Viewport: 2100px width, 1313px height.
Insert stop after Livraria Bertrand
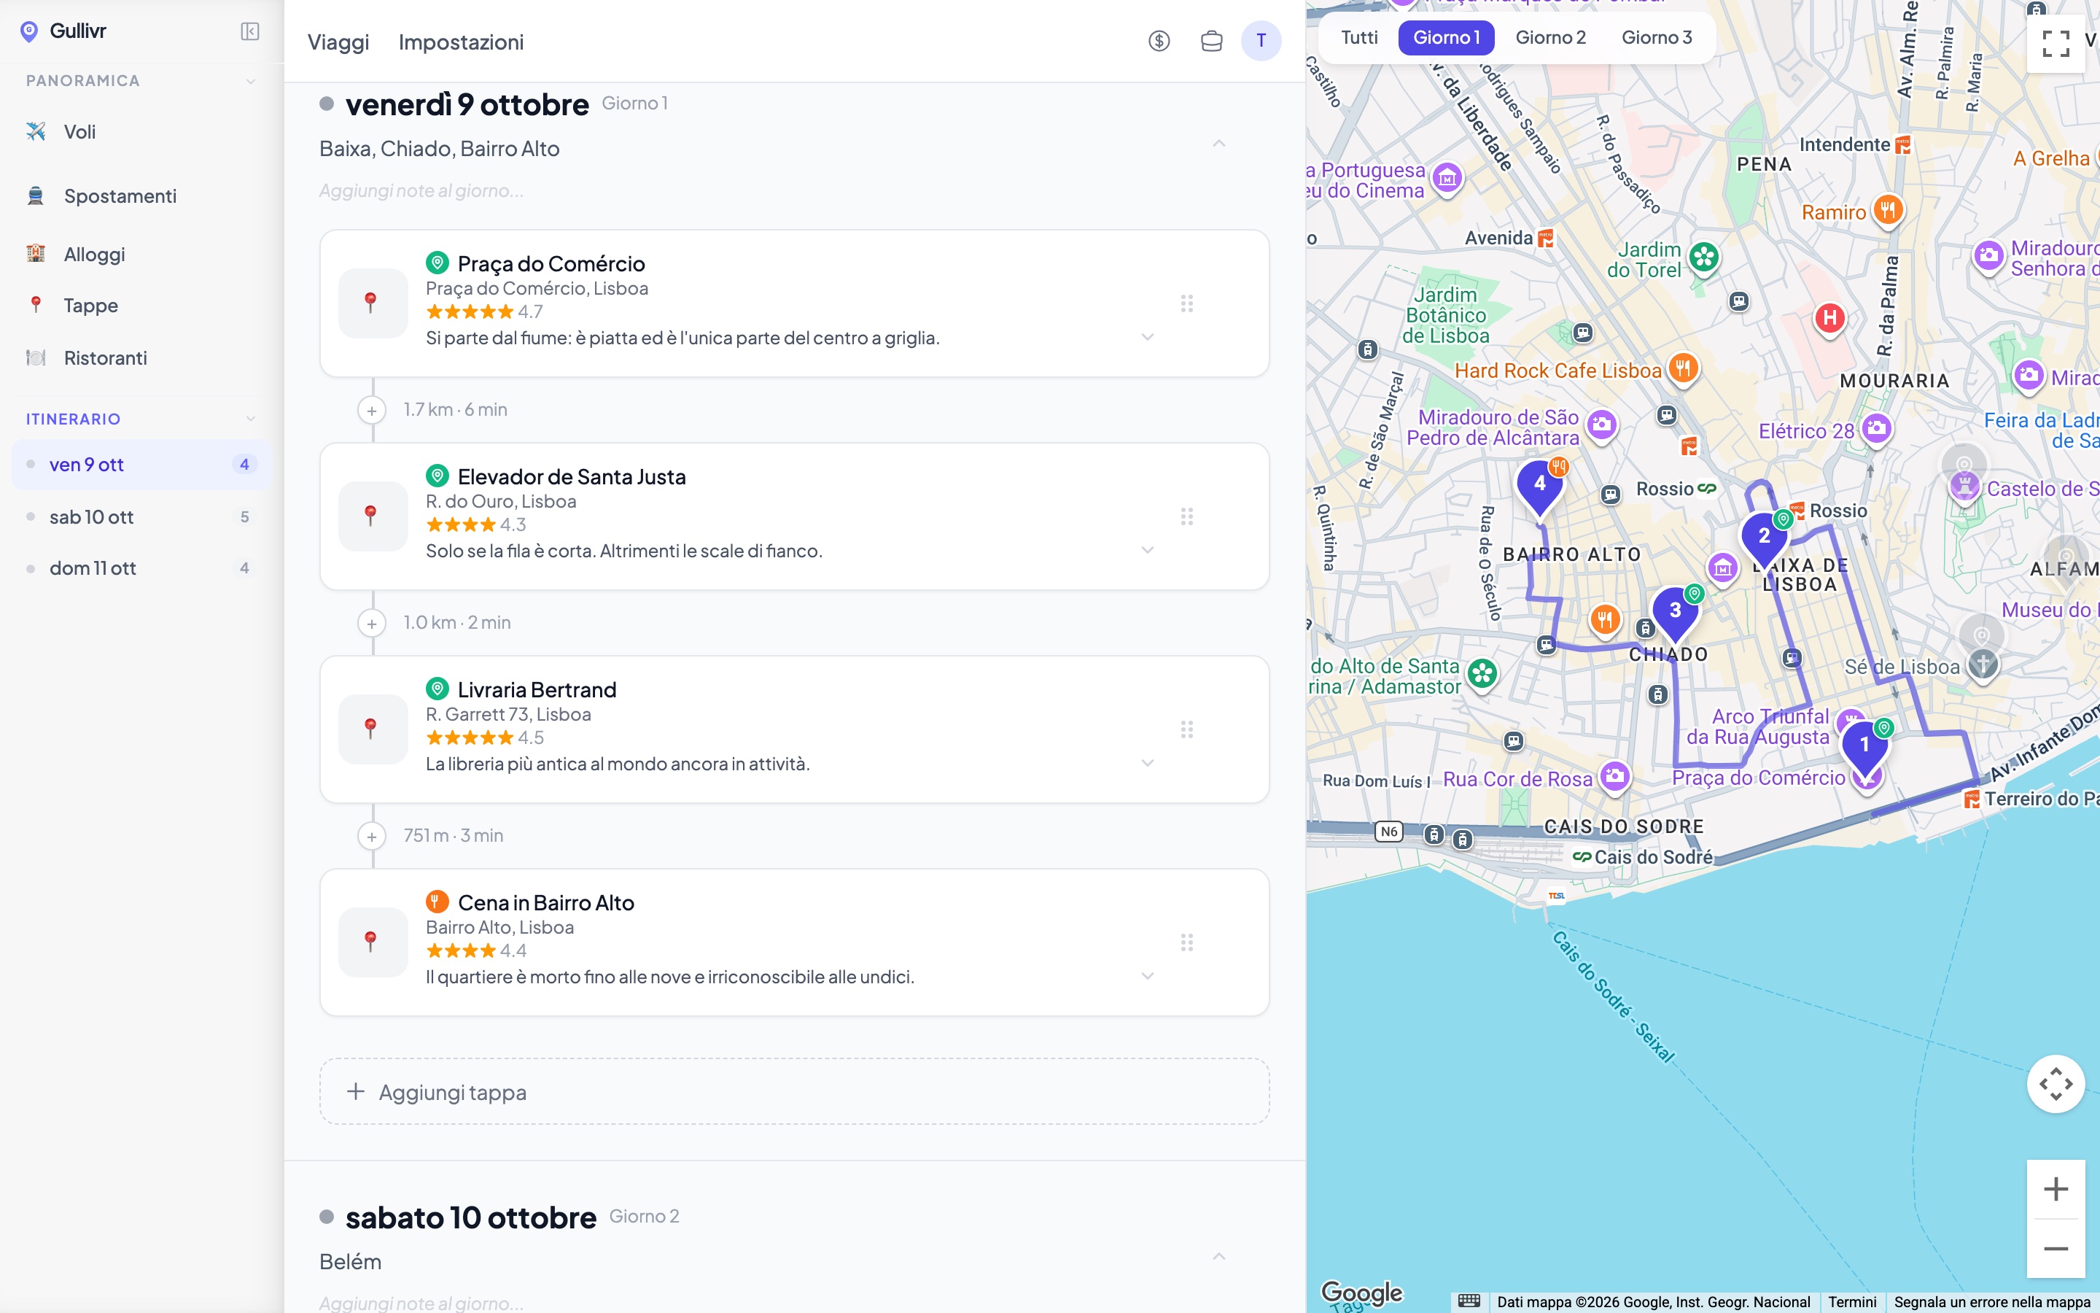373,836
